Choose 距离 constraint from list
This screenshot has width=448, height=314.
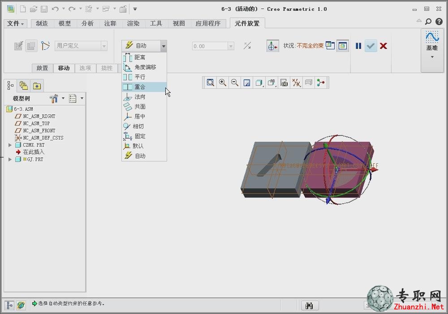coord(144,57)
